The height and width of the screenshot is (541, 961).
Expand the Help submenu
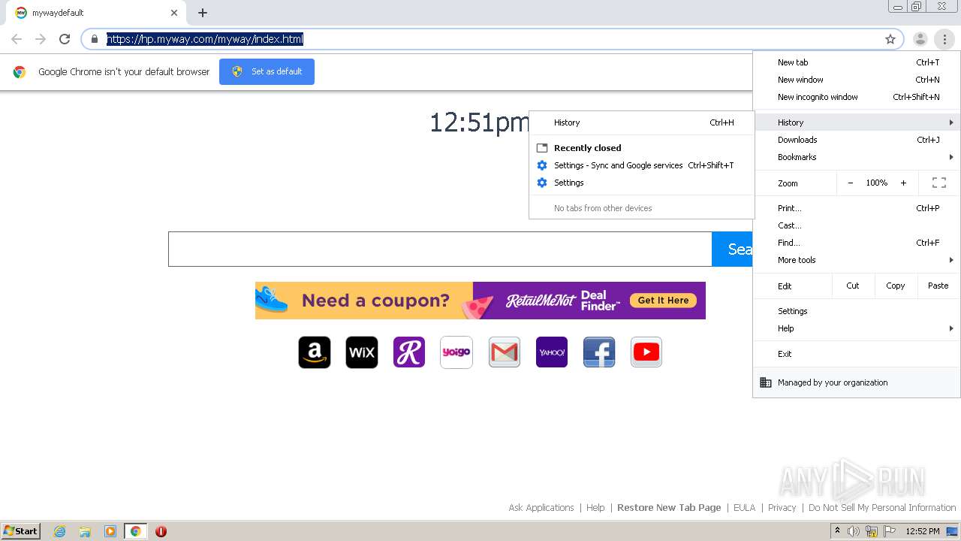[857, 328]
